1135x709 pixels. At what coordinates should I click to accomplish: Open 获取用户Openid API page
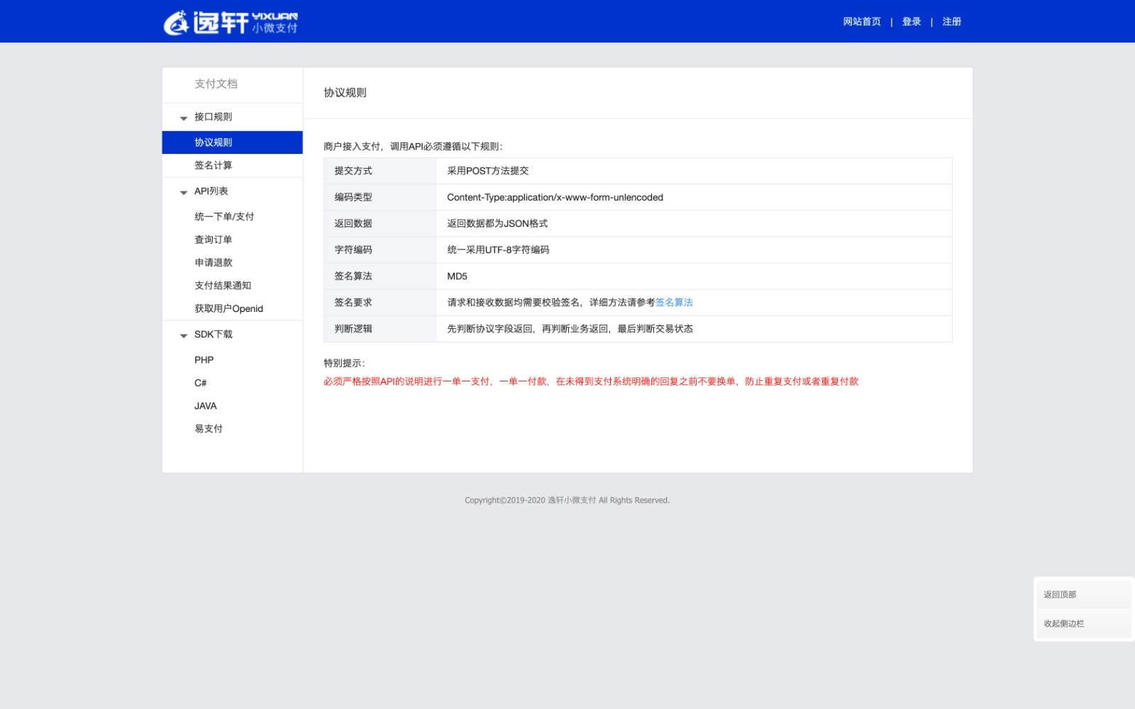(228, 308)
